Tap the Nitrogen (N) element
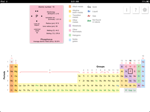150x112 pixels. point(130,67)
